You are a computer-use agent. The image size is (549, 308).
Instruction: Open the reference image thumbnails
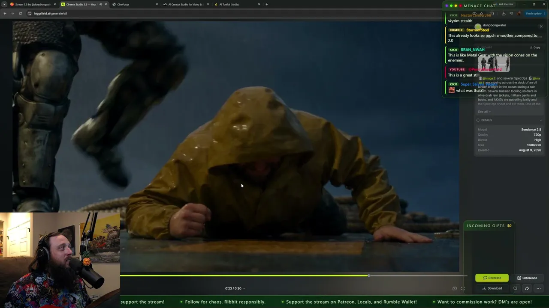coord(494,64)
